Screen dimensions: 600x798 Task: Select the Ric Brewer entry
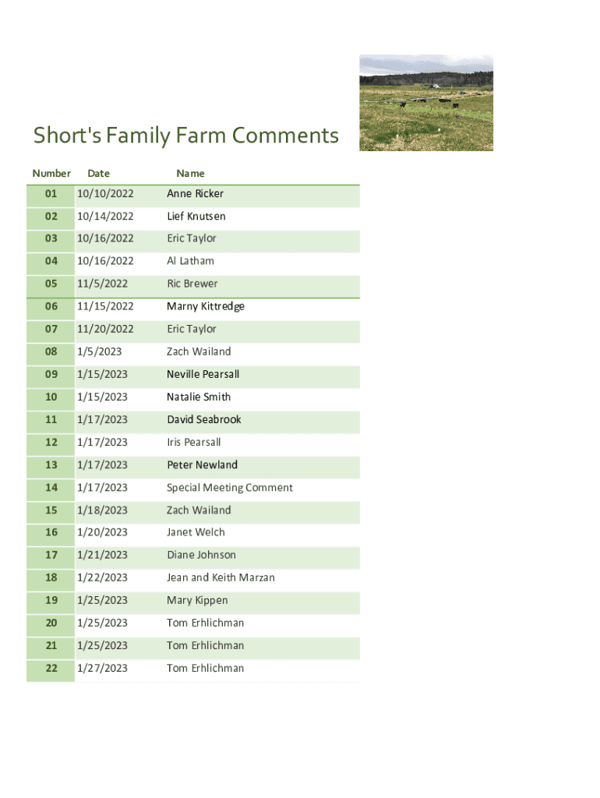tap(192, 284)
